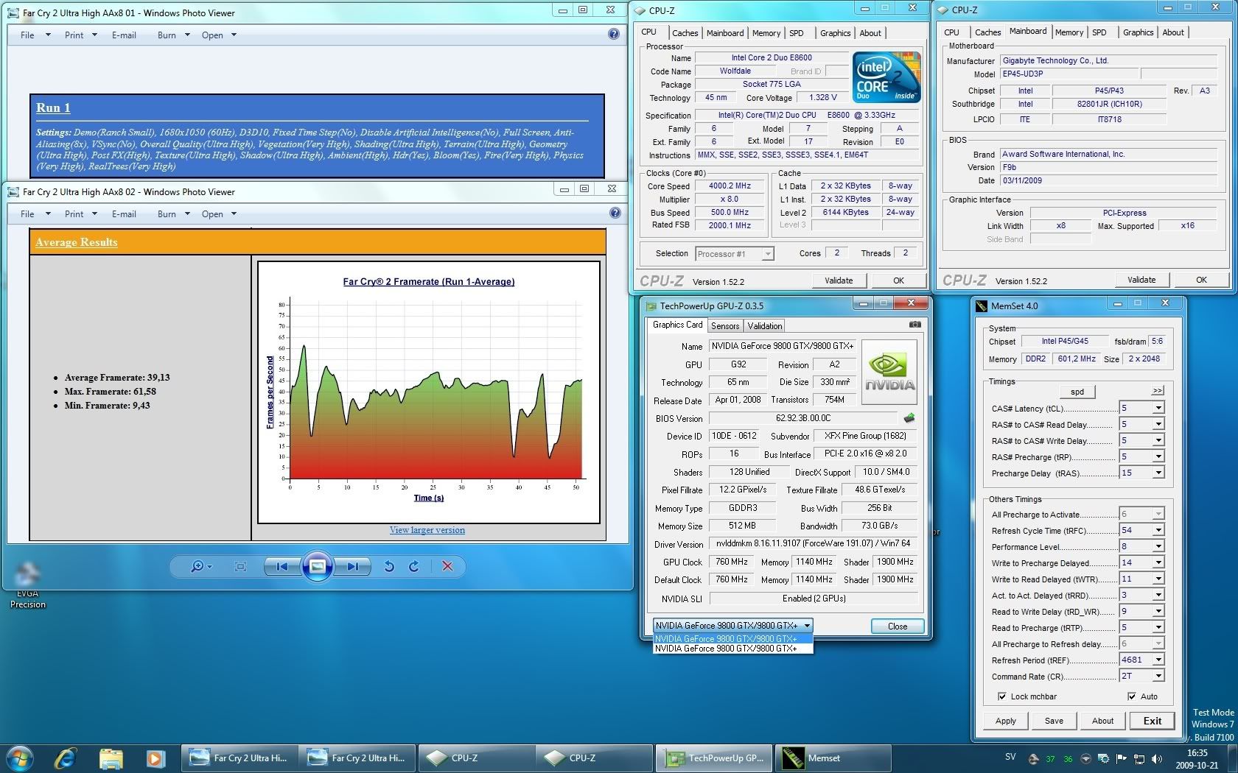This screenshot has height=773, width=1238.
Task: Expand RAS# to CAS# Read Delay dropdown
Action: [x=1158, y=424]
